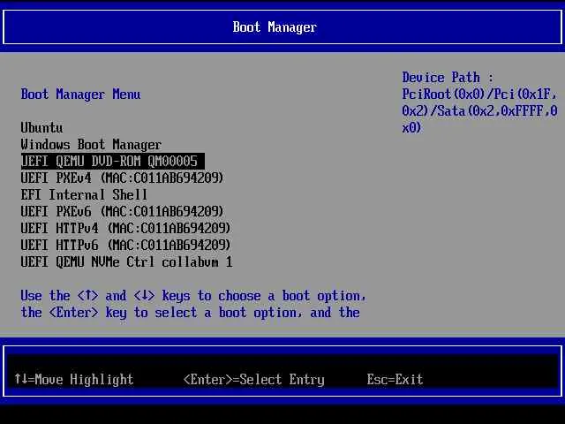565x424 pixels.
Task: Choose UEFI QEMU NVMe Ctrl collabvm 1
Action: click(126, 261)
